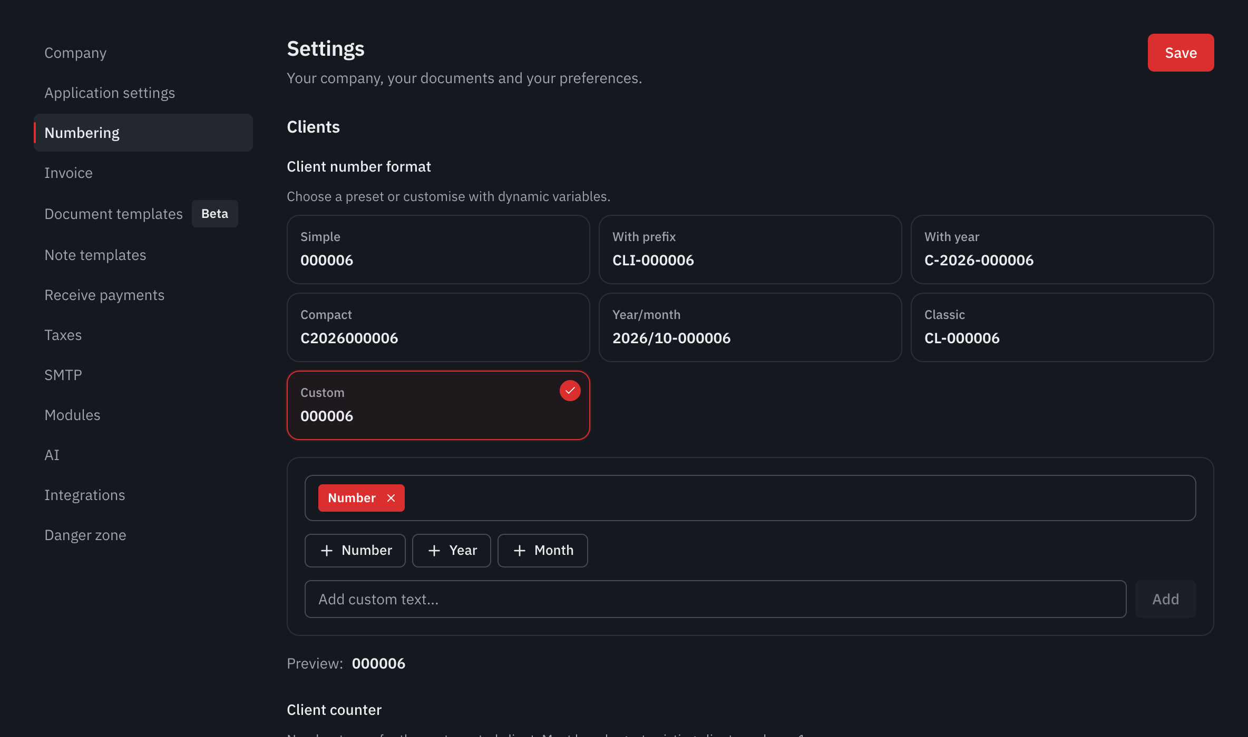Click the Beta badge beside Document templates
The image size is (1248, 737).
coord(215,214)
